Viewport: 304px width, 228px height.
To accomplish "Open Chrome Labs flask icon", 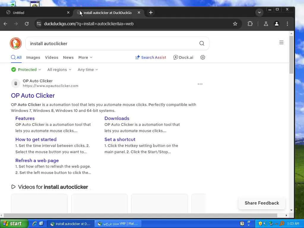I will coord(266,24).
